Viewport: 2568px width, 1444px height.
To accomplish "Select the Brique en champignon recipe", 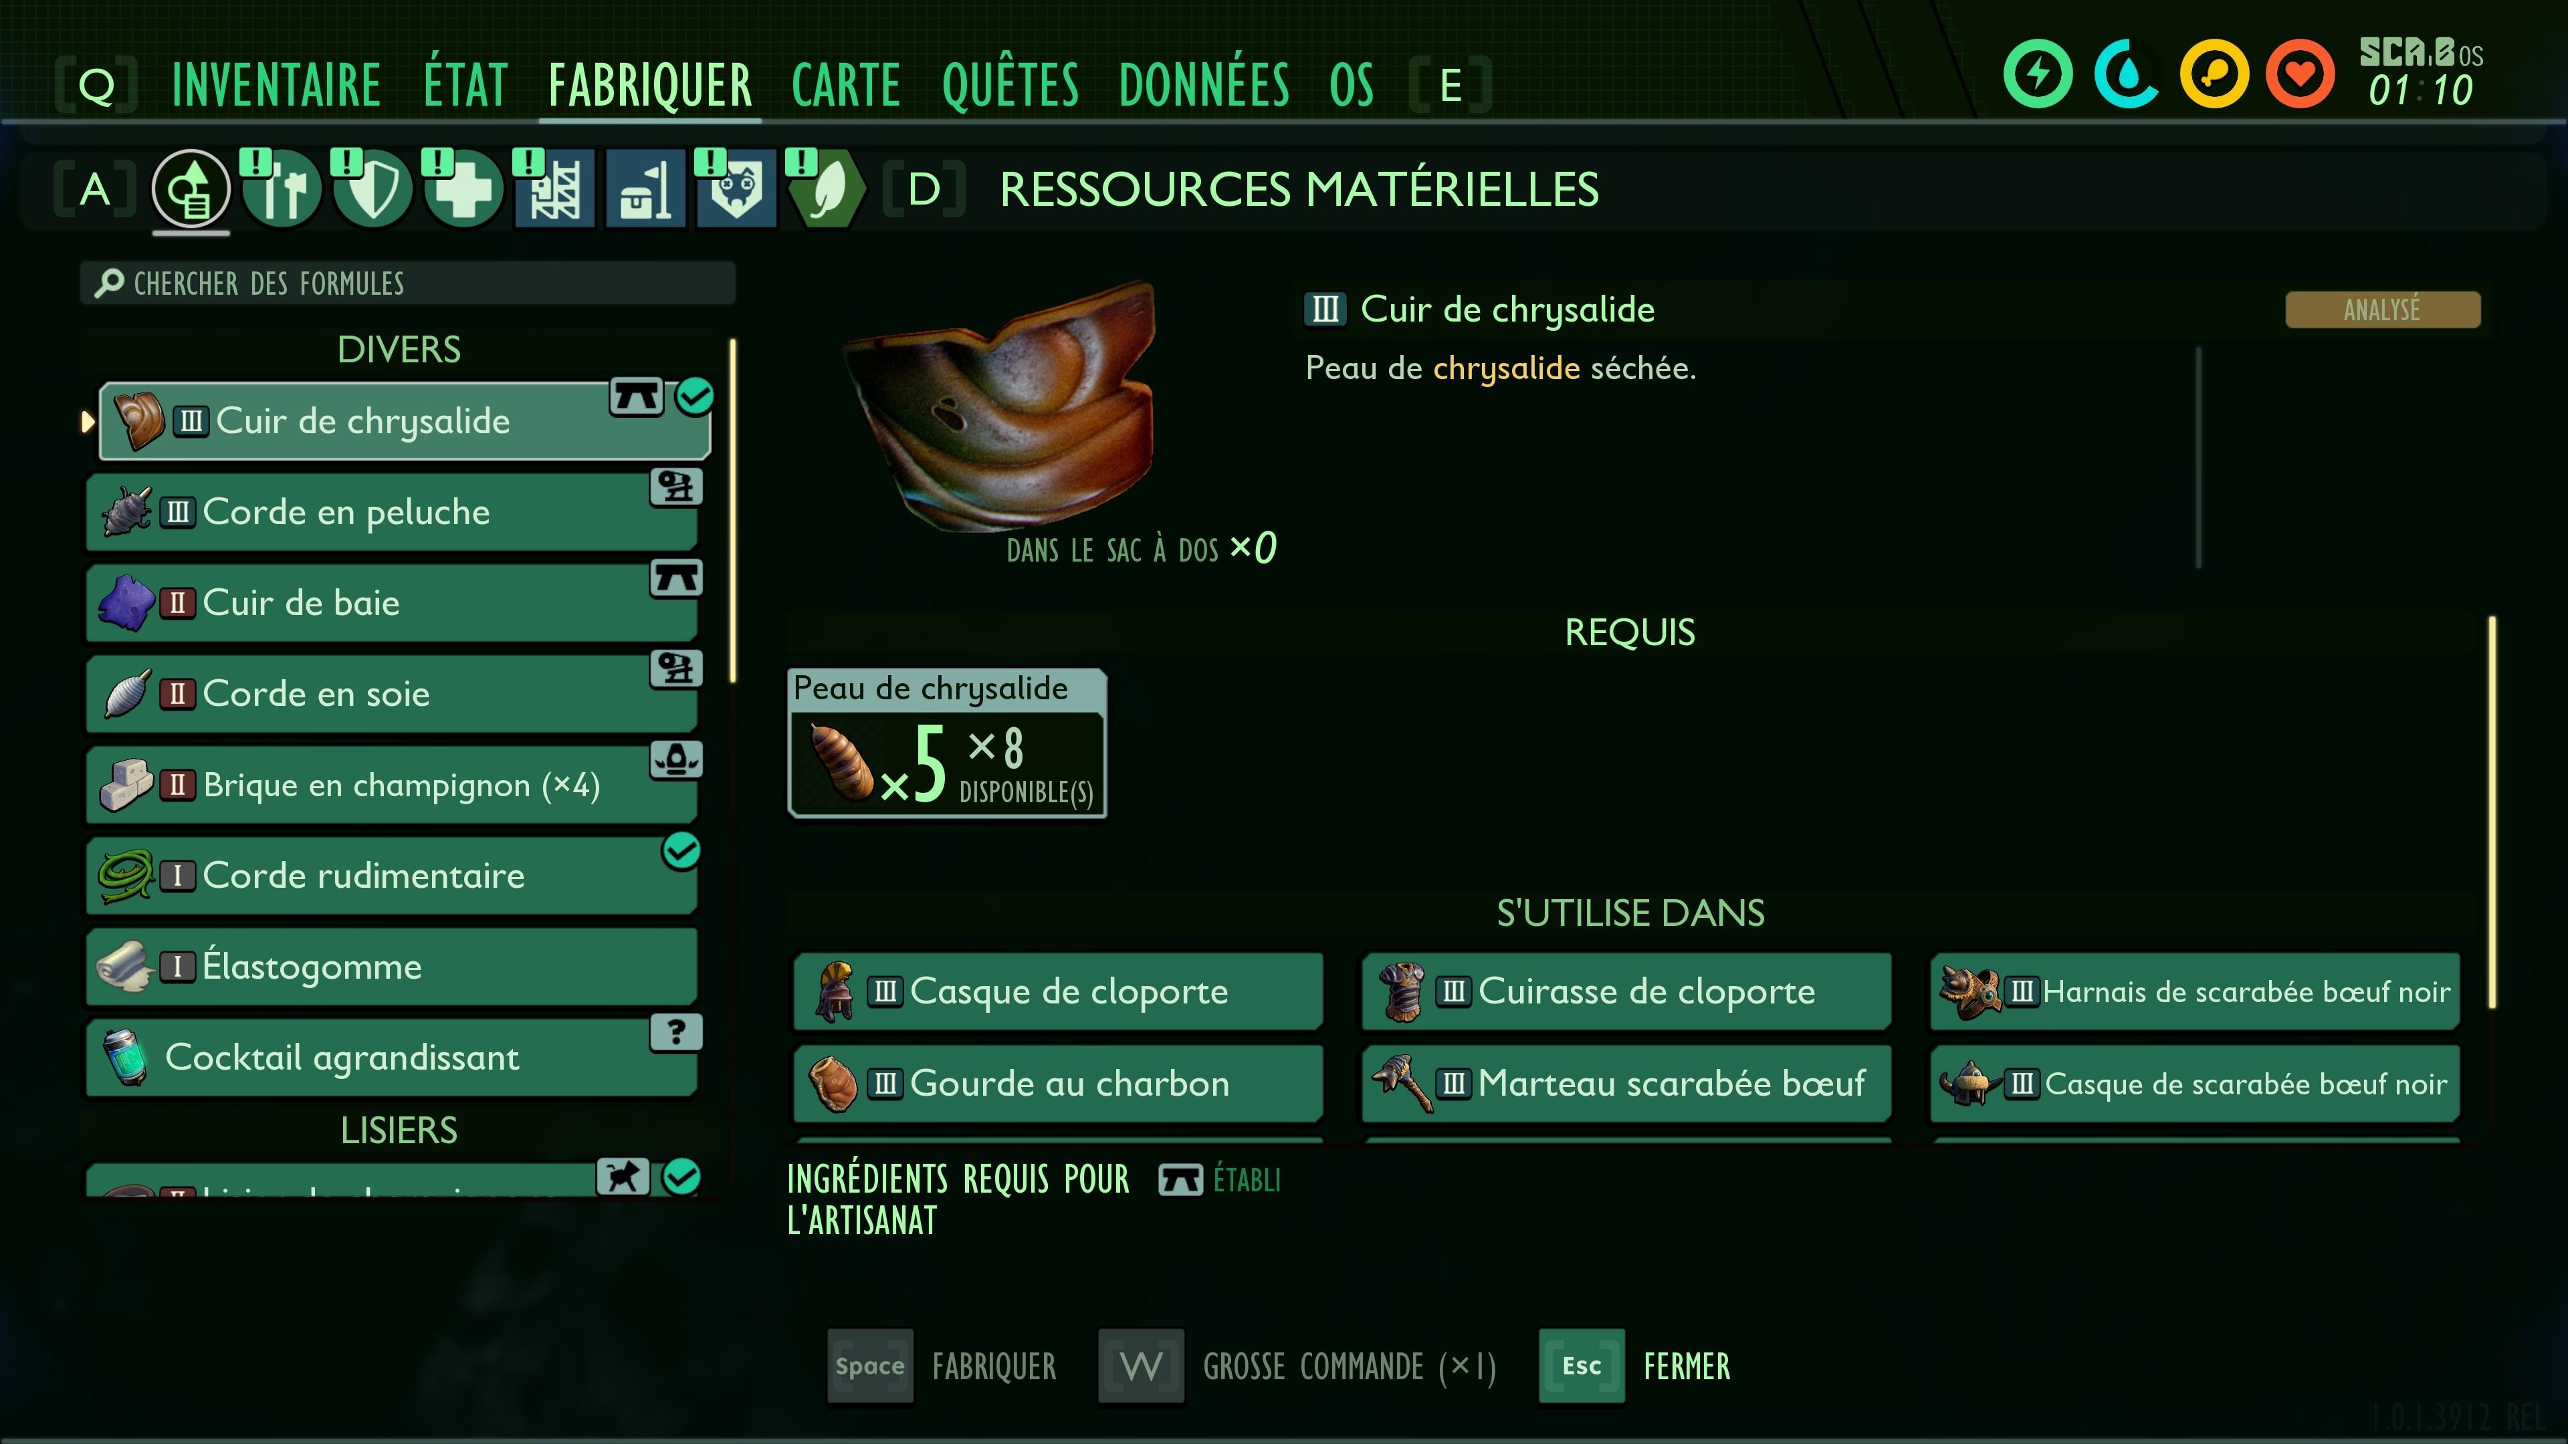I will pos(392,786).
